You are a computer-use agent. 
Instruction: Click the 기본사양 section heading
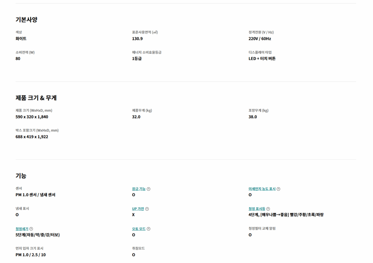coord(26,20)
